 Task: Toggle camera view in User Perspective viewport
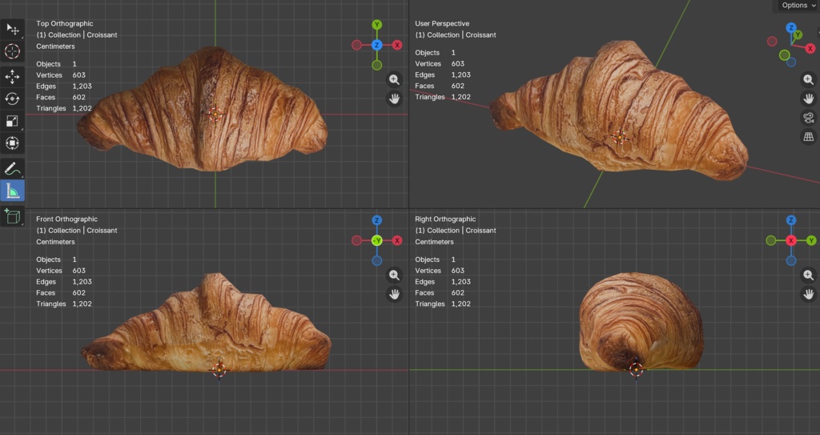tap(809, 118)
